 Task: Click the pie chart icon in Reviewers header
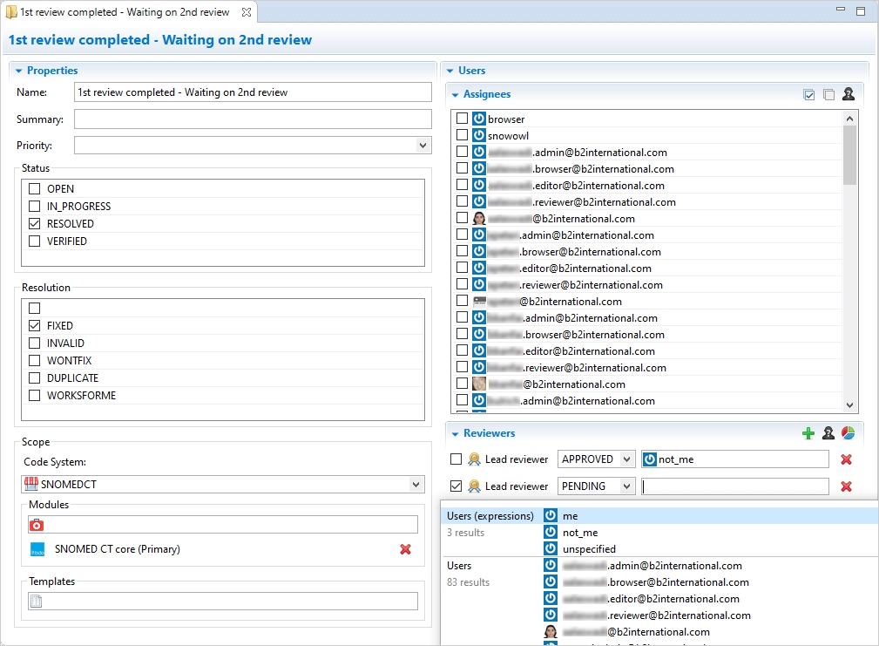coord(848,433)
